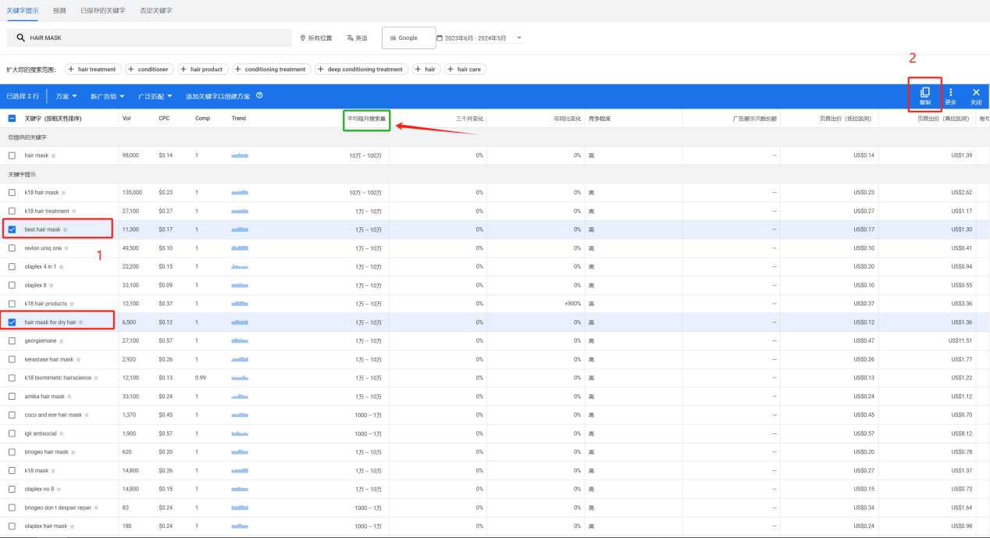The width and height of the screenshot is (990, 538).
Task: Click the +900% value in k18 hair products row
Action: 572,304
